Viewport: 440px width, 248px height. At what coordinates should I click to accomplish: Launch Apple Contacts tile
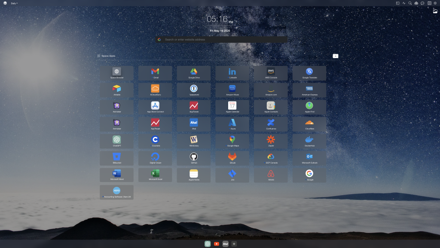click(x=271, y=107)
